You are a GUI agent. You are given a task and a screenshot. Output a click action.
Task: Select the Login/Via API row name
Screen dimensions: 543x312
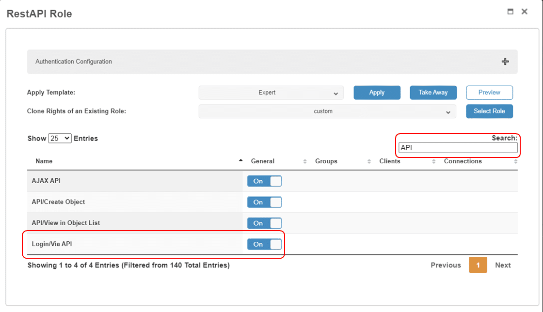pyautogui.click(x=52, y=244)
